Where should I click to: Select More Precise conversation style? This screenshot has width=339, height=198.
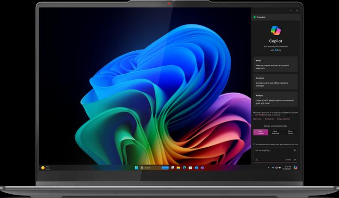coord(290,132)
